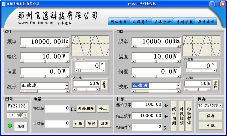Open the 产品中心 tab
This screenshot has width=227, height=136.
point(162,22)
